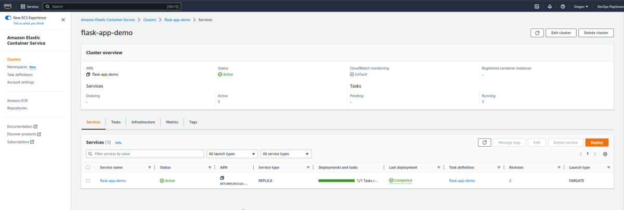The image size is (624, 210).
Task: Close the sidebar with the X icon
Action: [x=63, y=20]
